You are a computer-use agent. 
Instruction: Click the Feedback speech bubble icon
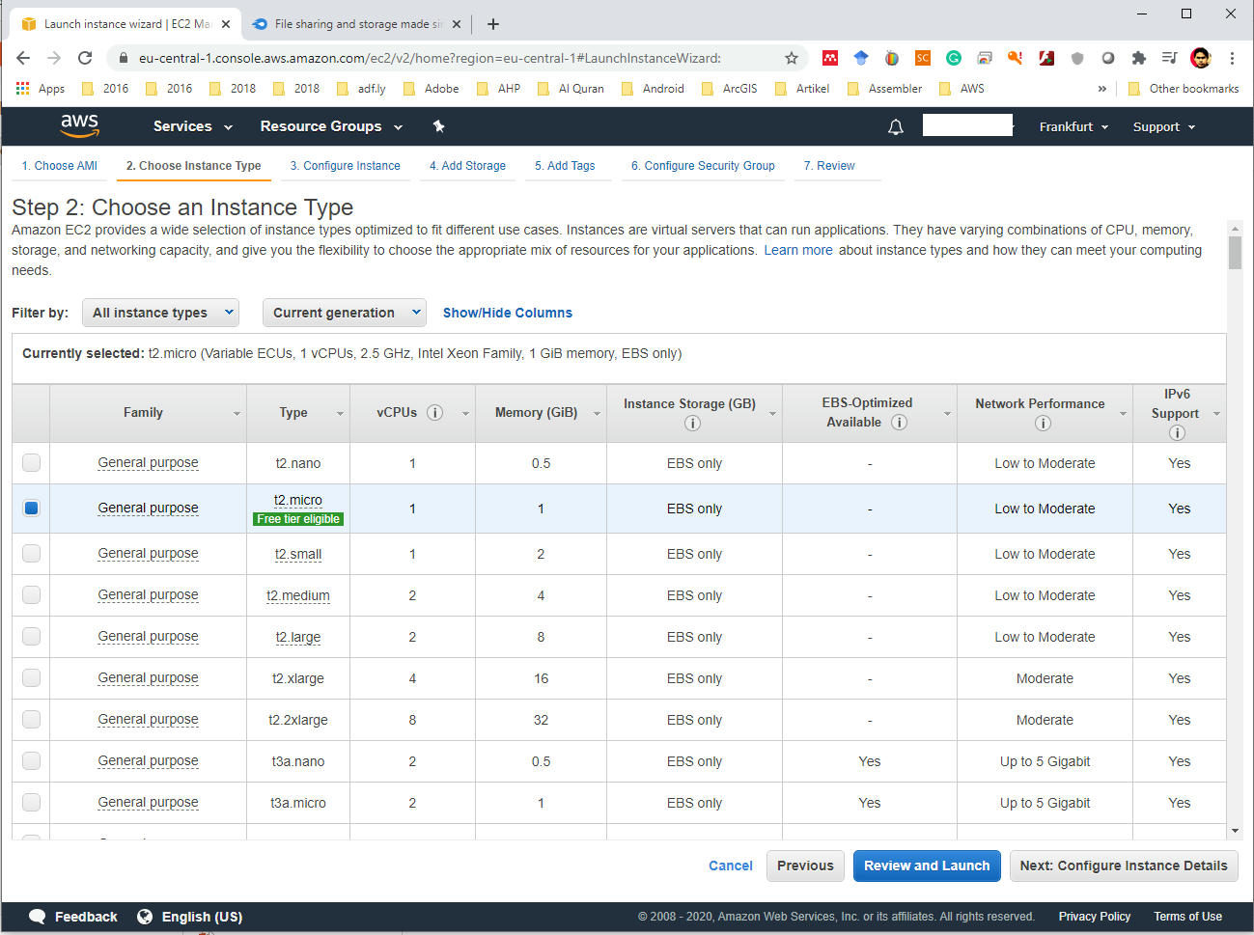(x=38, y=917)
